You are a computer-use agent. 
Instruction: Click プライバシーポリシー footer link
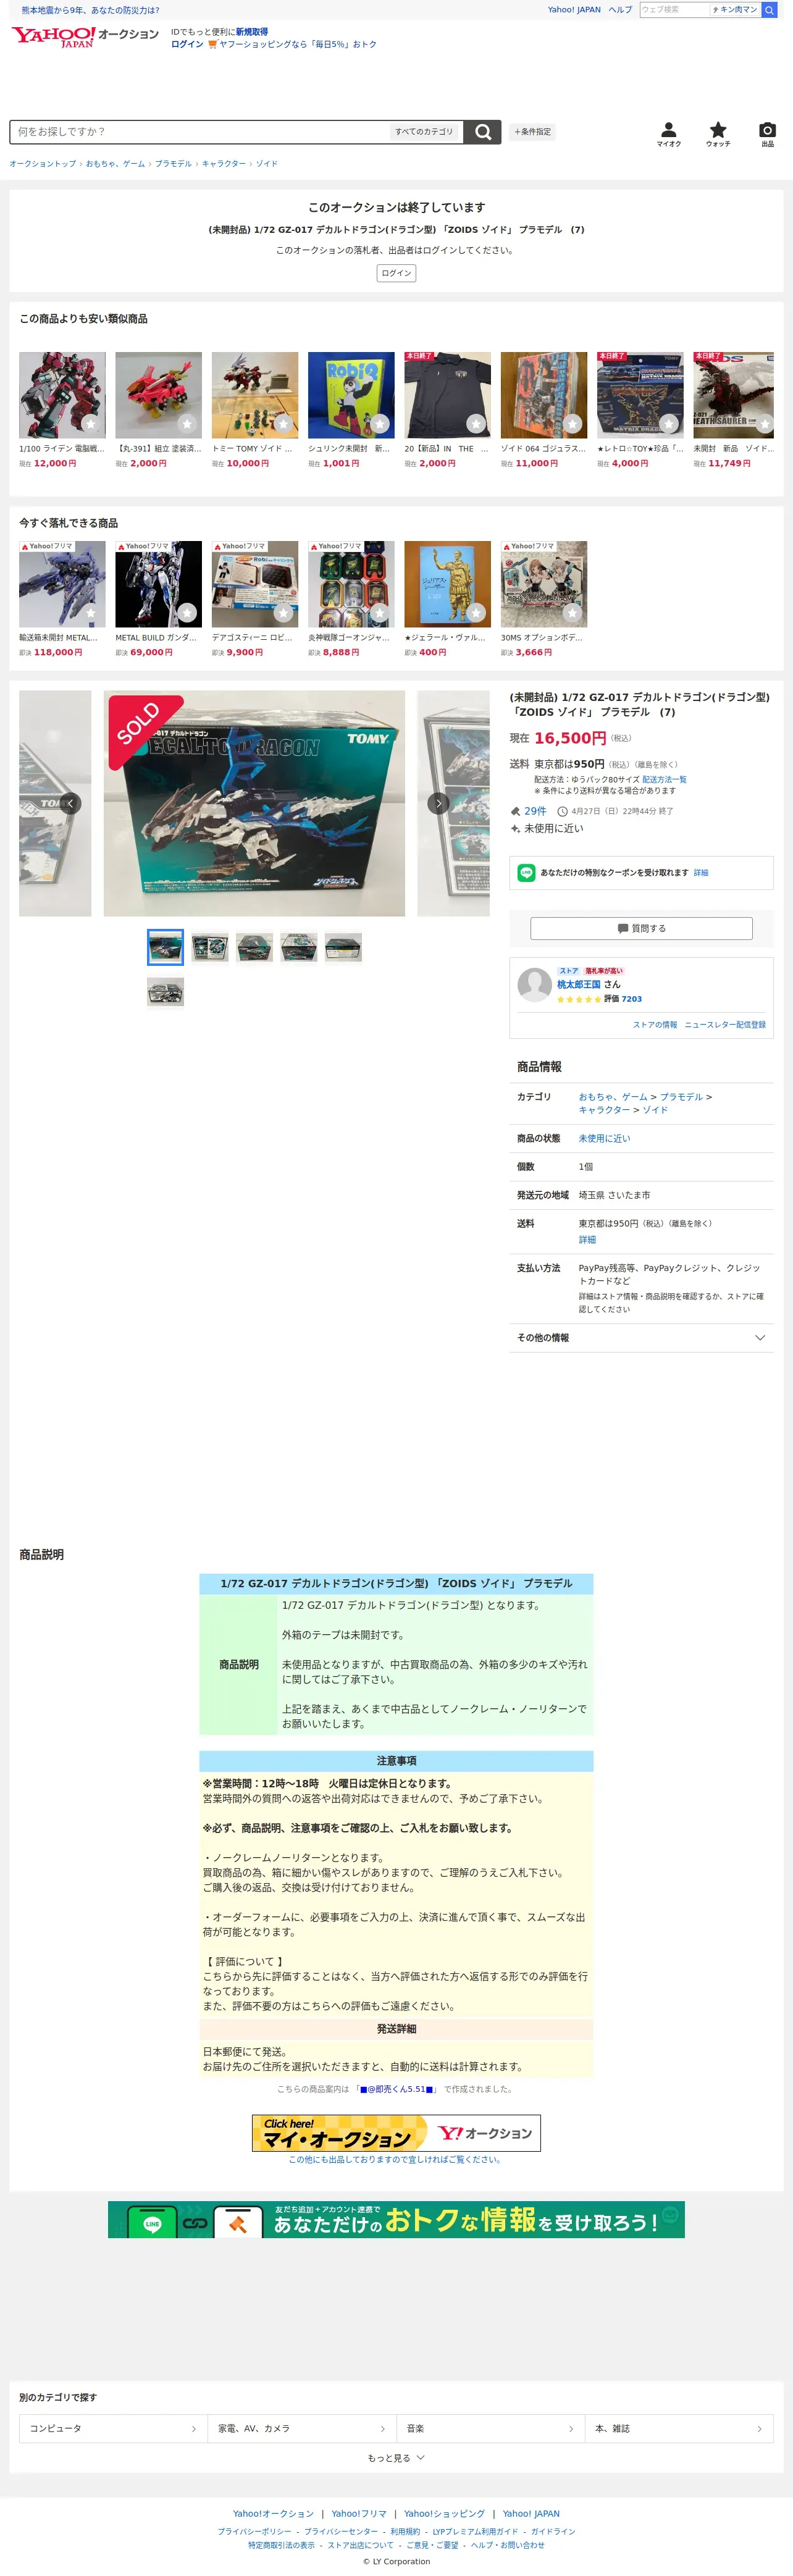tap(255, 2532)
